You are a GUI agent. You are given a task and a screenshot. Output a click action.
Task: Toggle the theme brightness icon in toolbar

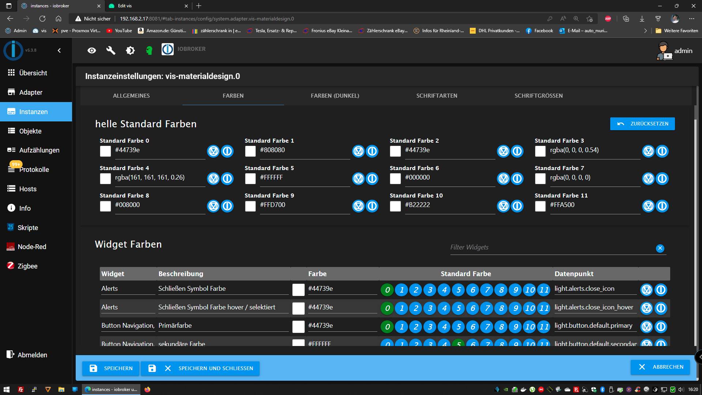coord(130,50)
